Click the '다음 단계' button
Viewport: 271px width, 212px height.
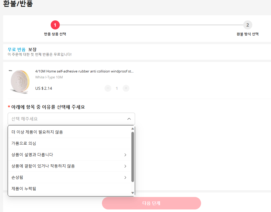(151, 203)
